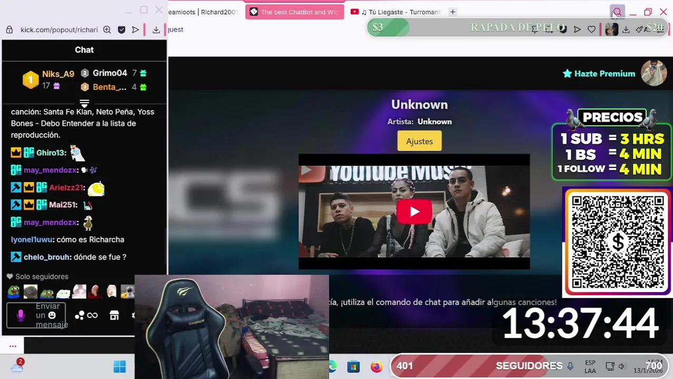Open the user avatar beside Hazte Premium

point(654,73)
